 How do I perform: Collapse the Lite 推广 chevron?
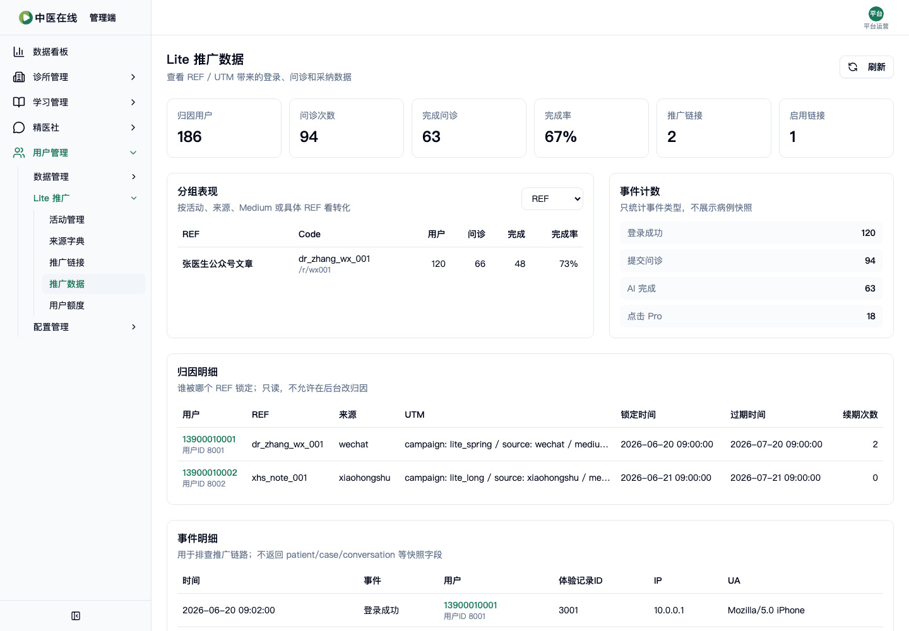(x=133, y=198)
